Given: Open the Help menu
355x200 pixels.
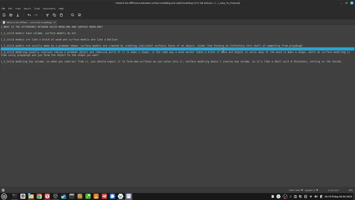Looking at the screenshot, I should (x=61, y=9).
